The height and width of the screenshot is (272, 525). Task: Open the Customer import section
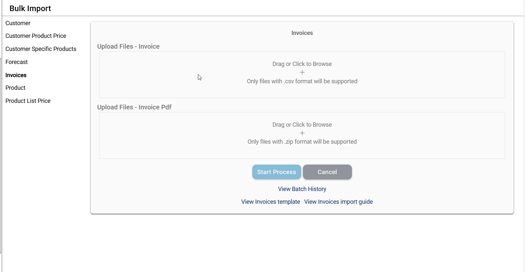tap(18, 23)
